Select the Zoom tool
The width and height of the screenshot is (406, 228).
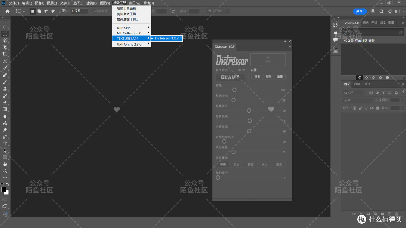[5, 171]
